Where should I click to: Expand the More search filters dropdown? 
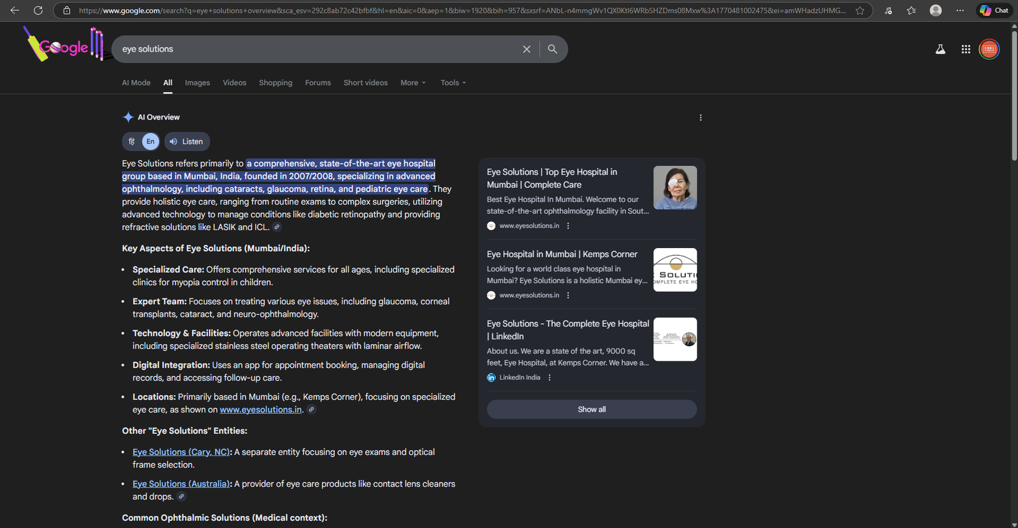[x=413, y=83]
